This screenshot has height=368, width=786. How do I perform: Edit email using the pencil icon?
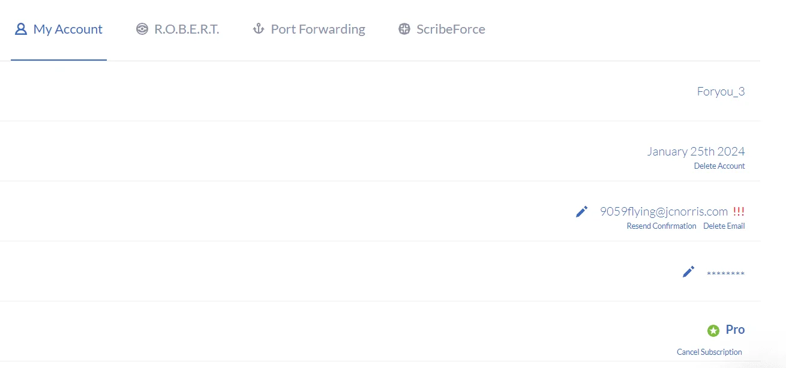tap(581, 211)
